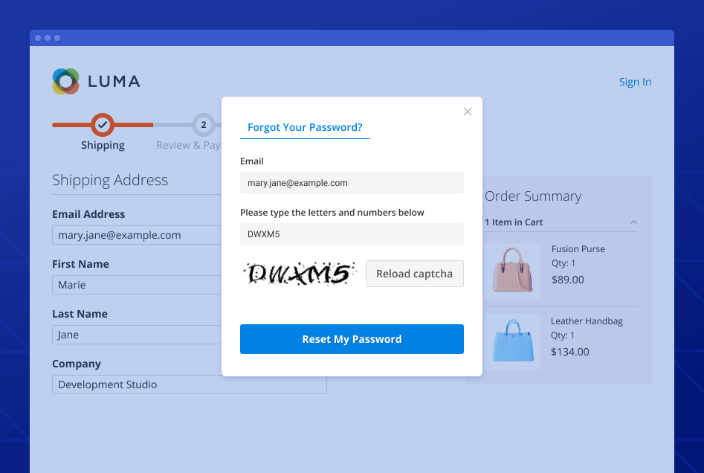Open the Sign In link

(635, 82)
